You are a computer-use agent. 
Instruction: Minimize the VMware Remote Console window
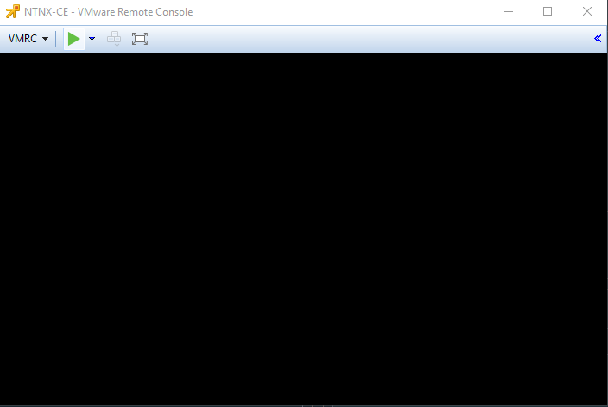point(507,12)
